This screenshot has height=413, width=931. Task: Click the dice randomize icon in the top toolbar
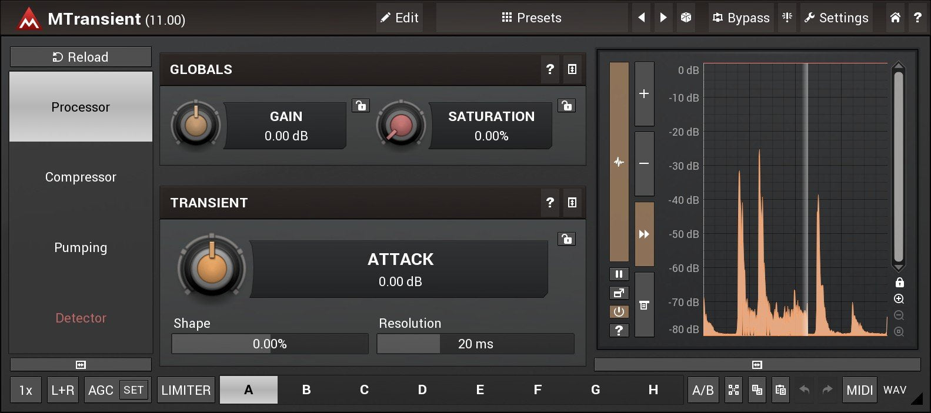coord(686,18)
